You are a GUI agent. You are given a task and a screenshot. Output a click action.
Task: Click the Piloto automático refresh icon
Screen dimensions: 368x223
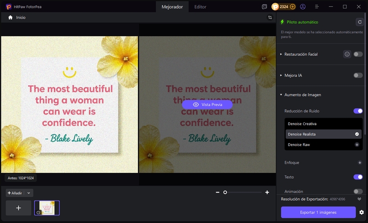coord(360,22)
